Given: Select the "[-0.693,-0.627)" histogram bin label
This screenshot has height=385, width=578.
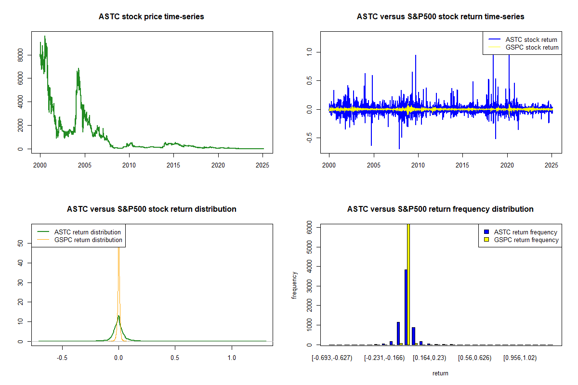Looking at the screenshot, I should (x=332, y=358).
